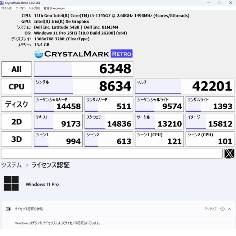Run the CPU benchmark button
This screenshot has height=236, width=236.
click(x=16, y=87)
